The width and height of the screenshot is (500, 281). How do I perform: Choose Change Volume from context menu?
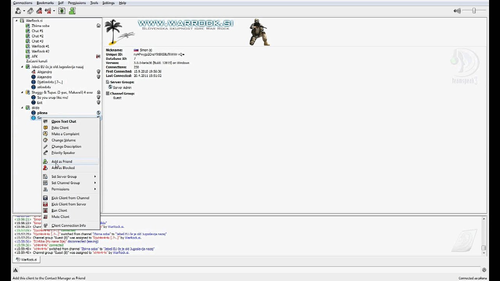click(x=63, y=140)
